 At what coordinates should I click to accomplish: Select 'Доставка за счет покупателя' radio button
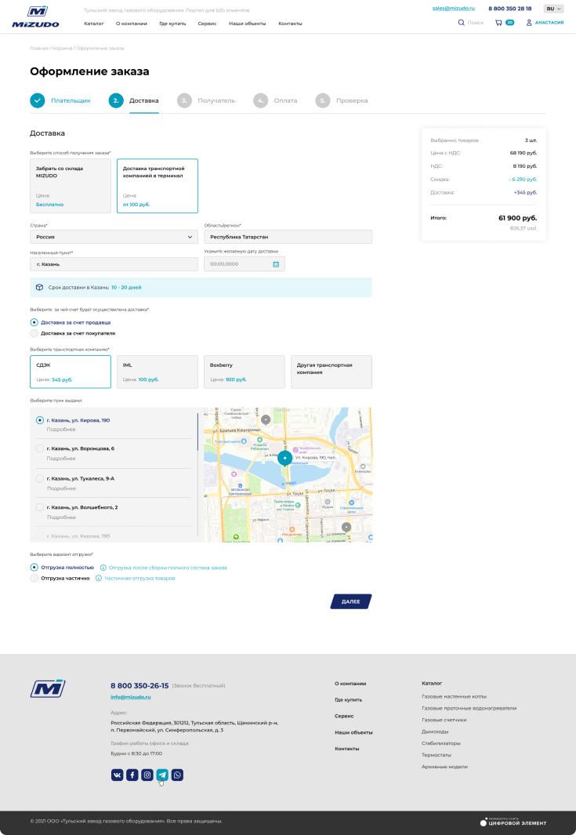[x=34, y=333]
